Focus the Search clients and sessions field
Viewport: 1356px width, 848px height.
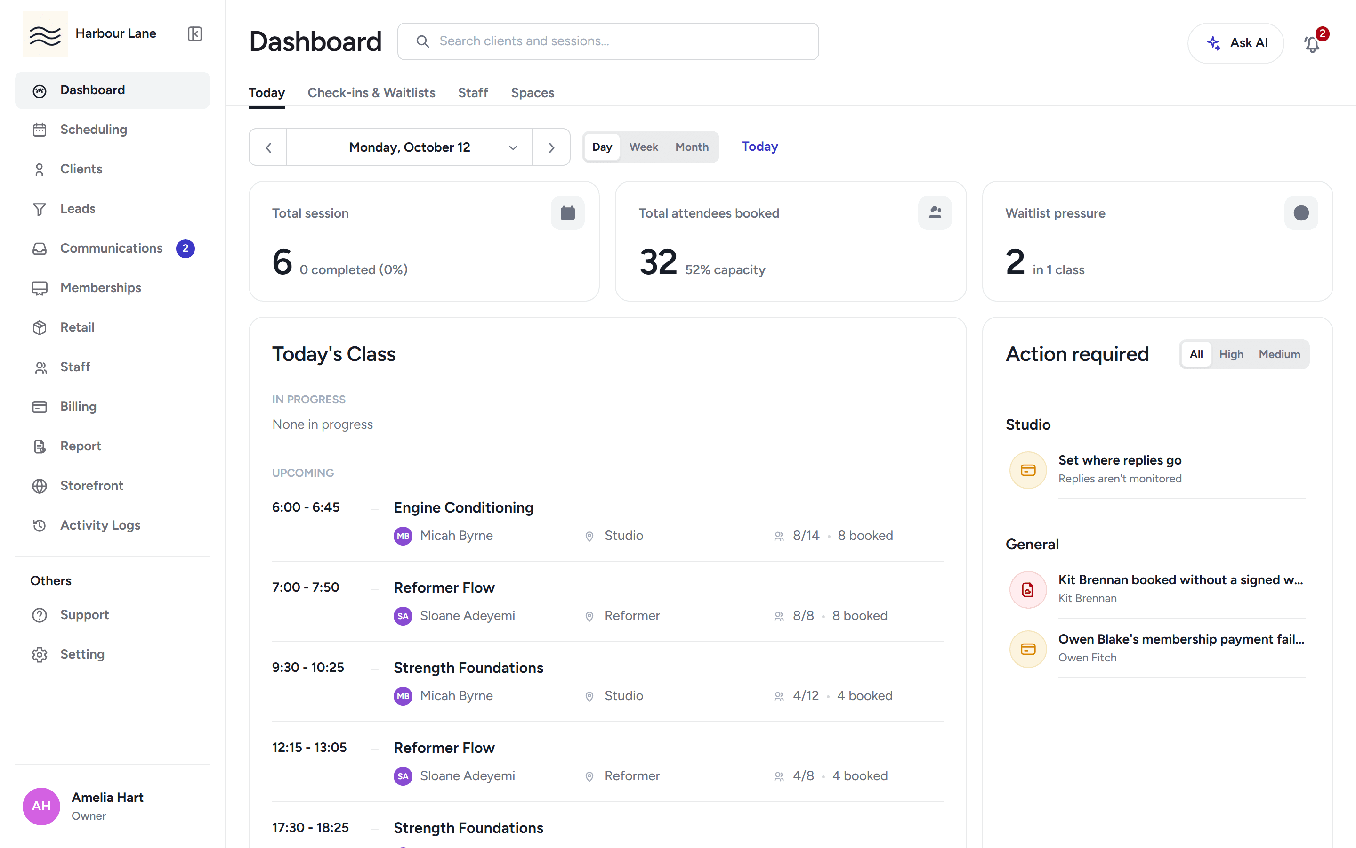[608, 41]
